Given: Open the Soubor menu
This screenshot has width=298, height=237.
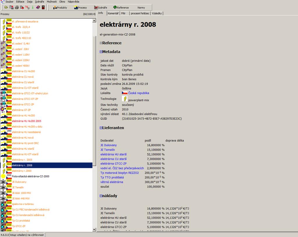Looking at the screenshot, I should (10, 2).
